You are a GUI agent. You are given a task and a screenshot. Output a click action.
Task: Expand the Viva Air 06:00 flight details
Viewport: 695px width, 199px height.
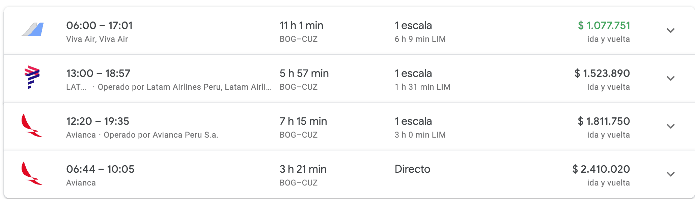670,30
